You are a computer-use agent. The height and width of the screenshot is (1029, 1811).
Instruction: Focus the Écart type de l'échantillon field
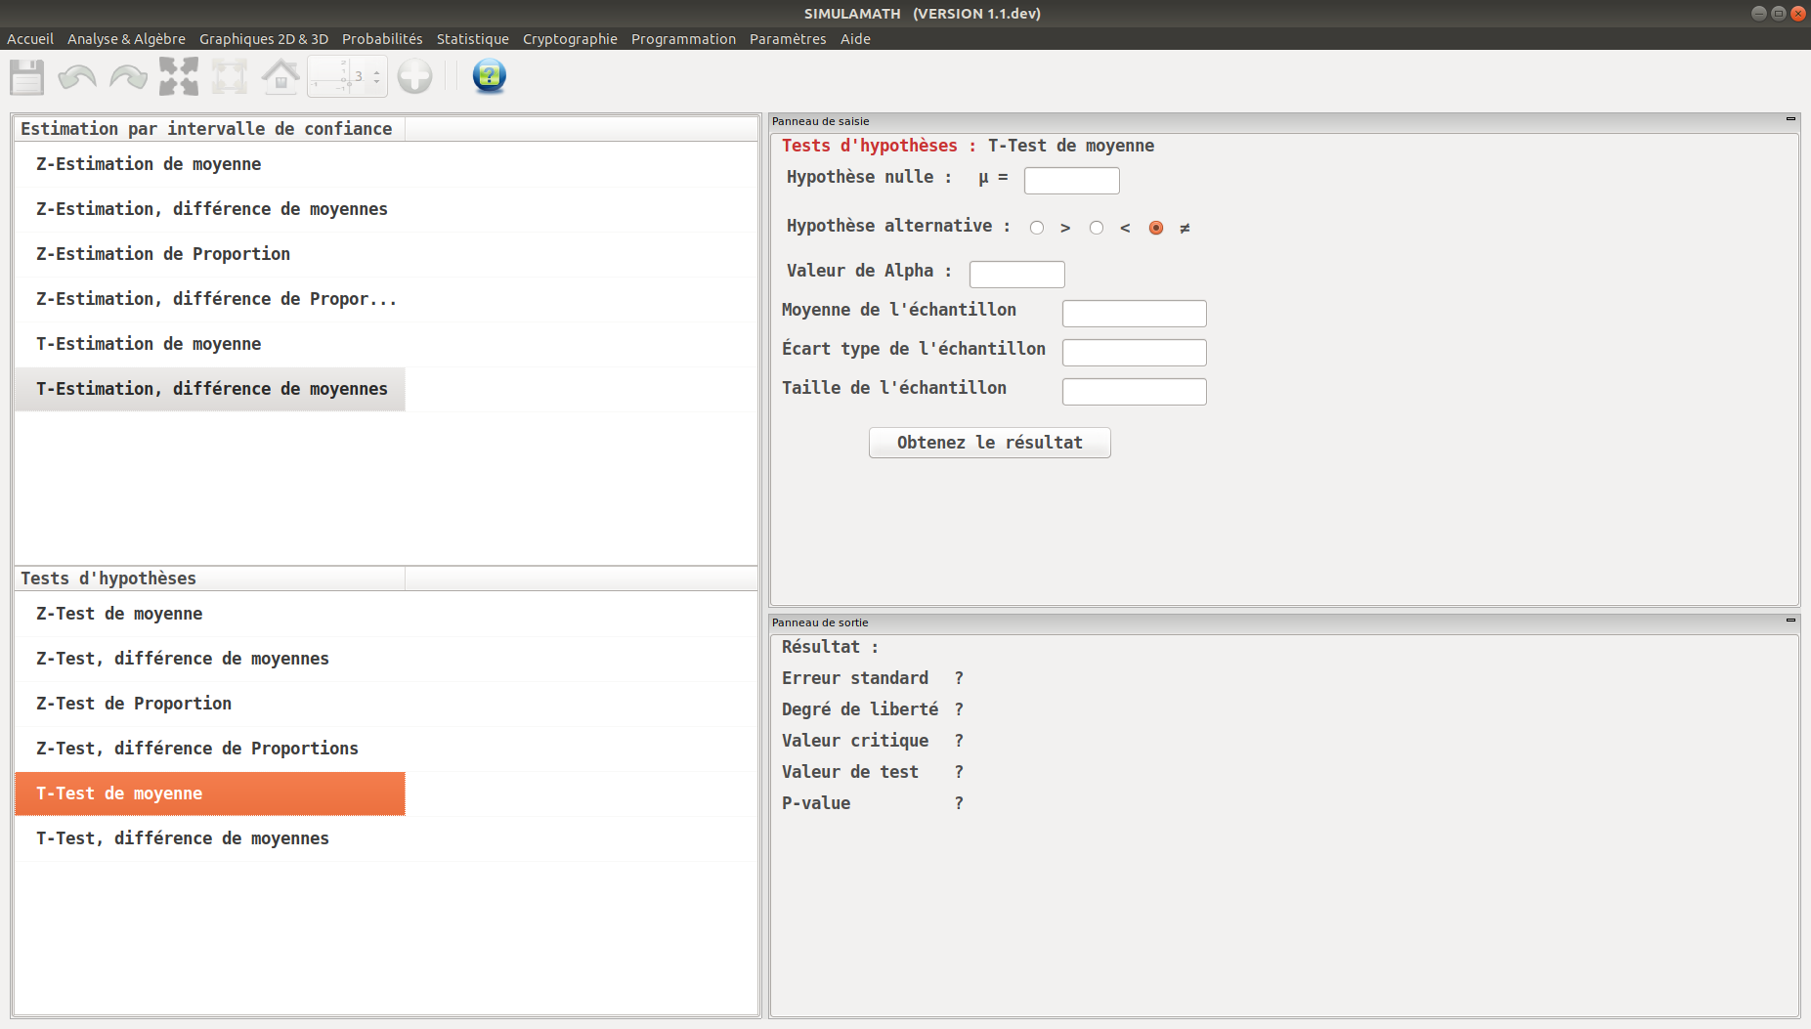1134,352
